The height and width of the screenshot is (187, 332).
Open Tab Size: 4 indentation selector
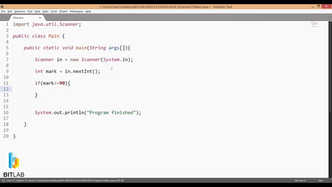(300, 181)
